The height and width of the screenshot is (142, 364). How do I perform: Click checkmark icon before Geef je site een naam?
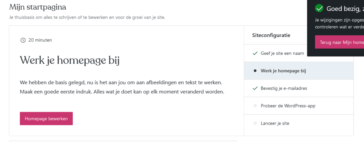click(255, 53)
